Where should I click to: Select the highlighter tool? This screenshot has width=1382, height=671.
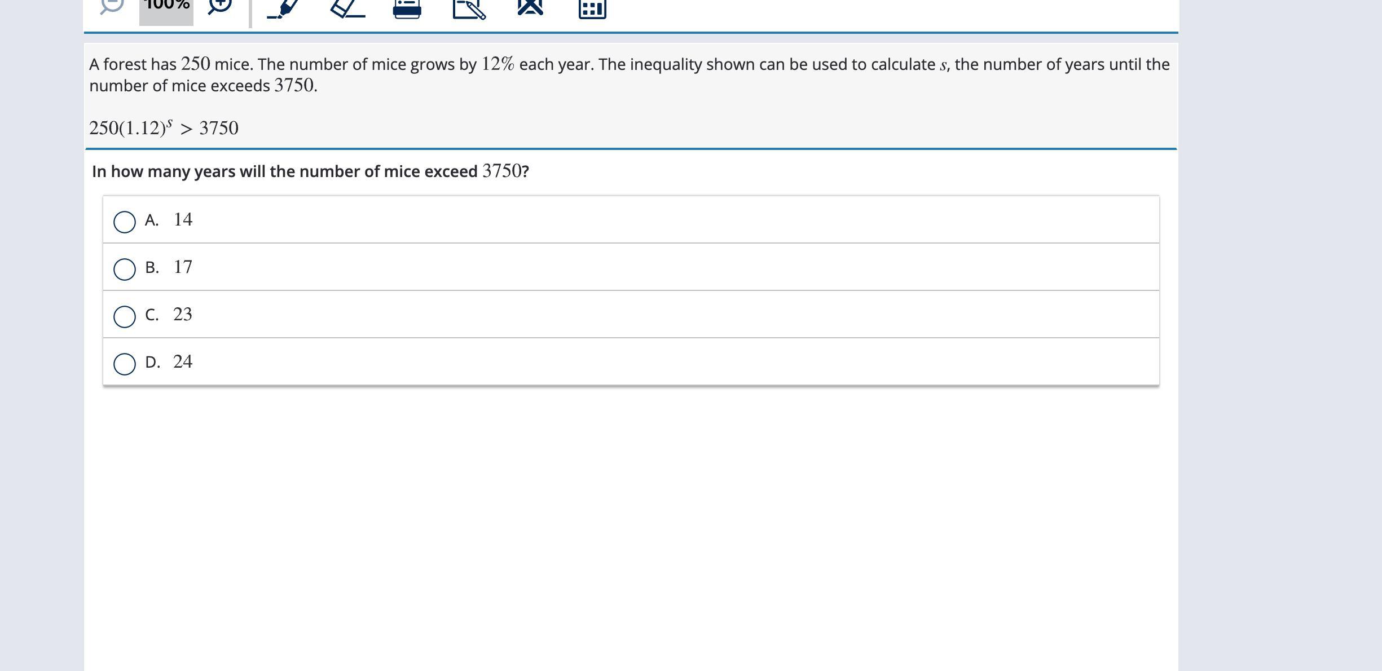coord(284,8)
